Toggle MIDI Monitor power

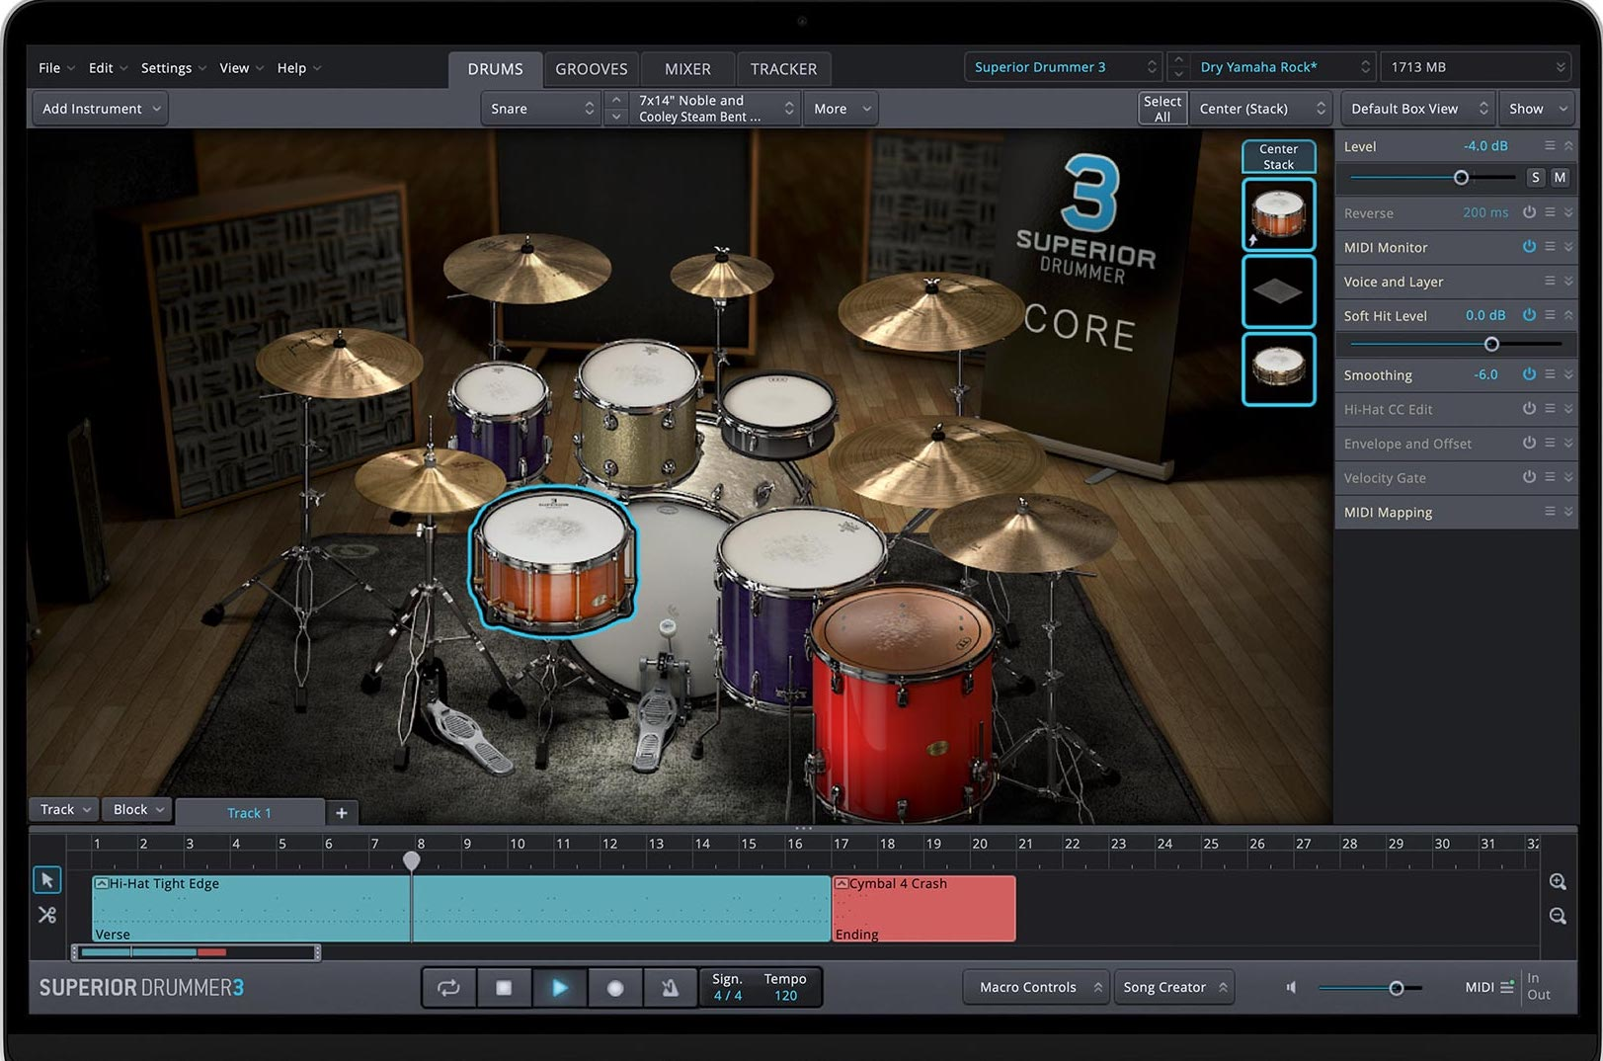[x=1529, y=247]
